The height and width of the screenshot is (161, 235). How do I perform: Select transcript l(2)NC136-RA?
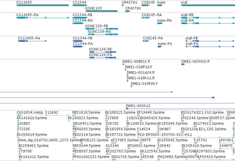tap(103, 34)
